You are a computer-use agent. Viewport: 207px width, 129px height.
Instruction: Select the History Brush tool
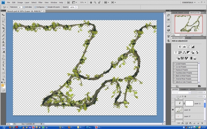3,45
